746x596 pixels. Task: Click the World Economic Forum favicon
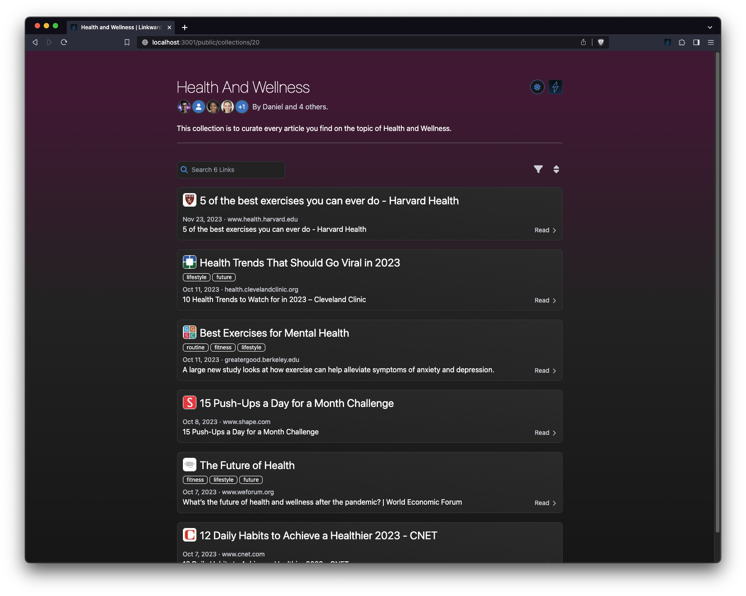(x=190, y=465)
